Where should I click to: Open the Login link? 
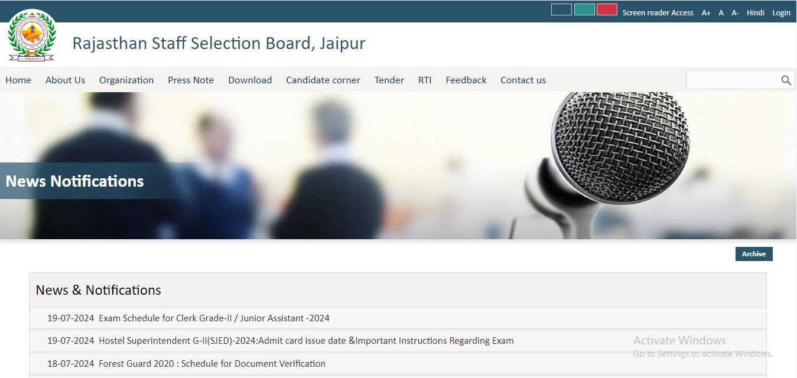click(x=781, y=13)
